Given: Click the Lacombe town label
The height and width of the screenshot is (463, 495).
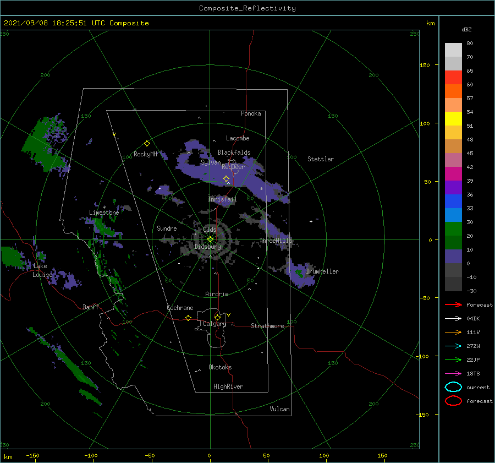Looking at the screenshot, I should tap(238, 138).
